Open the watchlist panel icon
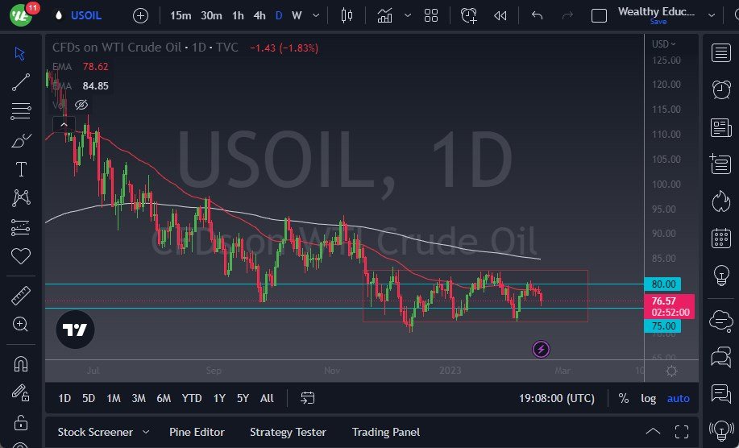The width and height of the screenshot is (739, 448). [721, 52]
